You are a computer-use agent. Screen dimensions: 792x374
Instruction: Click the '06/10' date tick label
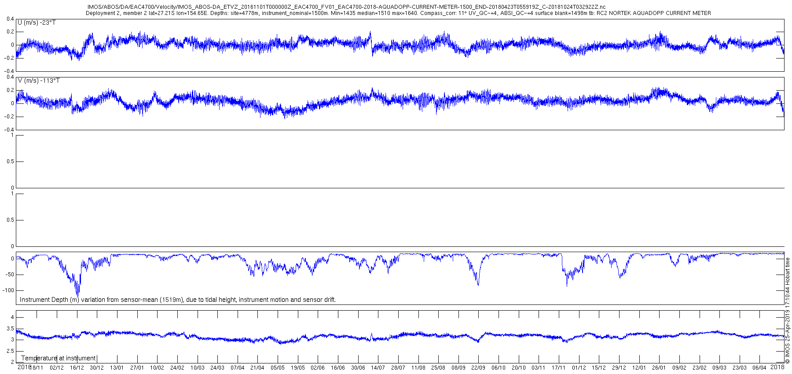[499, 367]
